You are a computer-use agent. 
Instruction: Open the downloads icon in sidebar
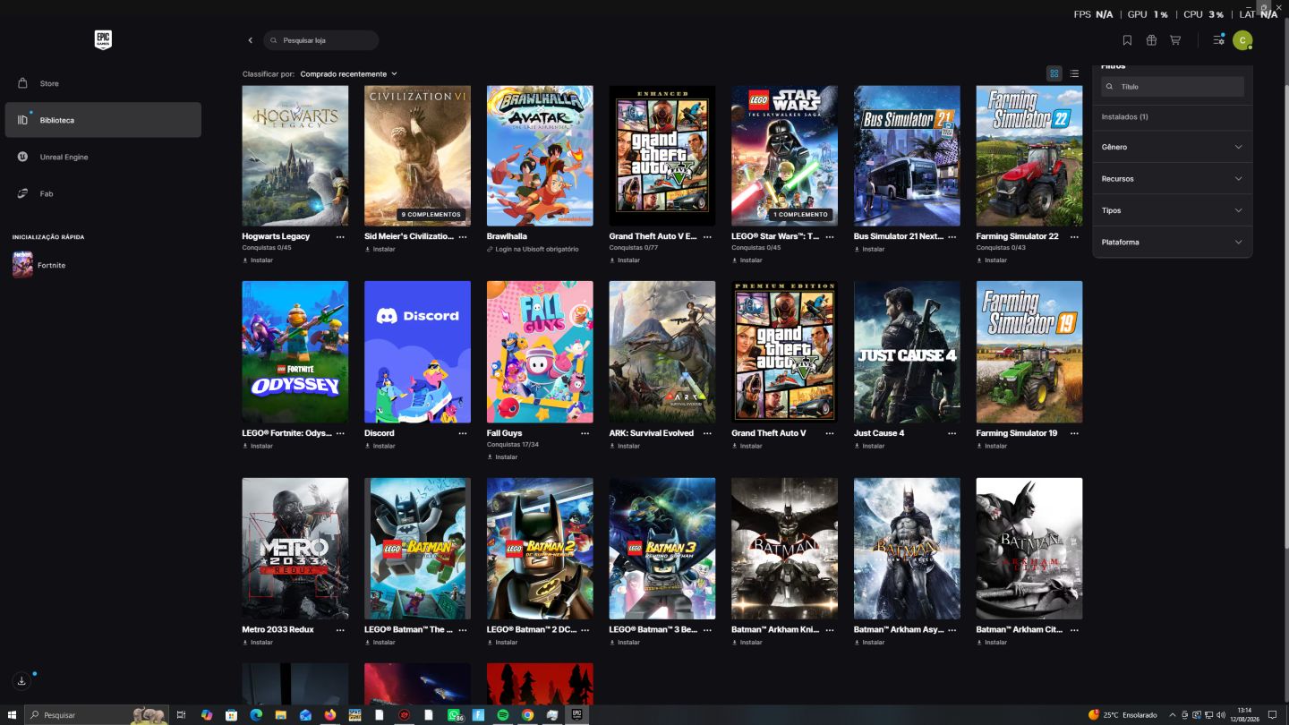coord(21,681)
